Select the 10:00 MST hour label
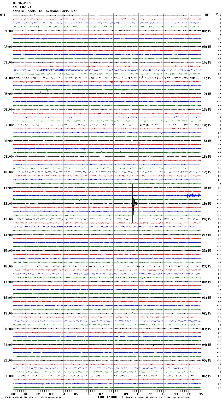This screenshot has height=401, width=222. coord(8,172)
